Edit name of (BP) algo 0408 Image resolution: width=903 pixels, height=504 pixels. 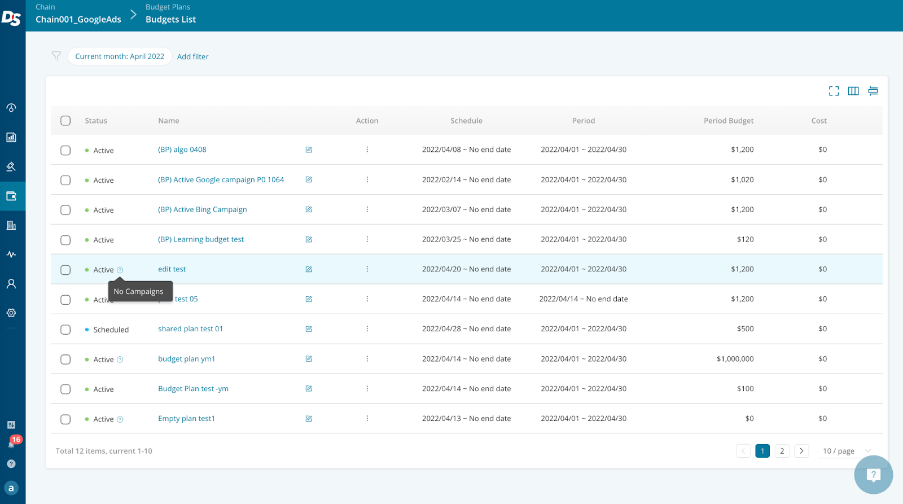coord(309,150)
